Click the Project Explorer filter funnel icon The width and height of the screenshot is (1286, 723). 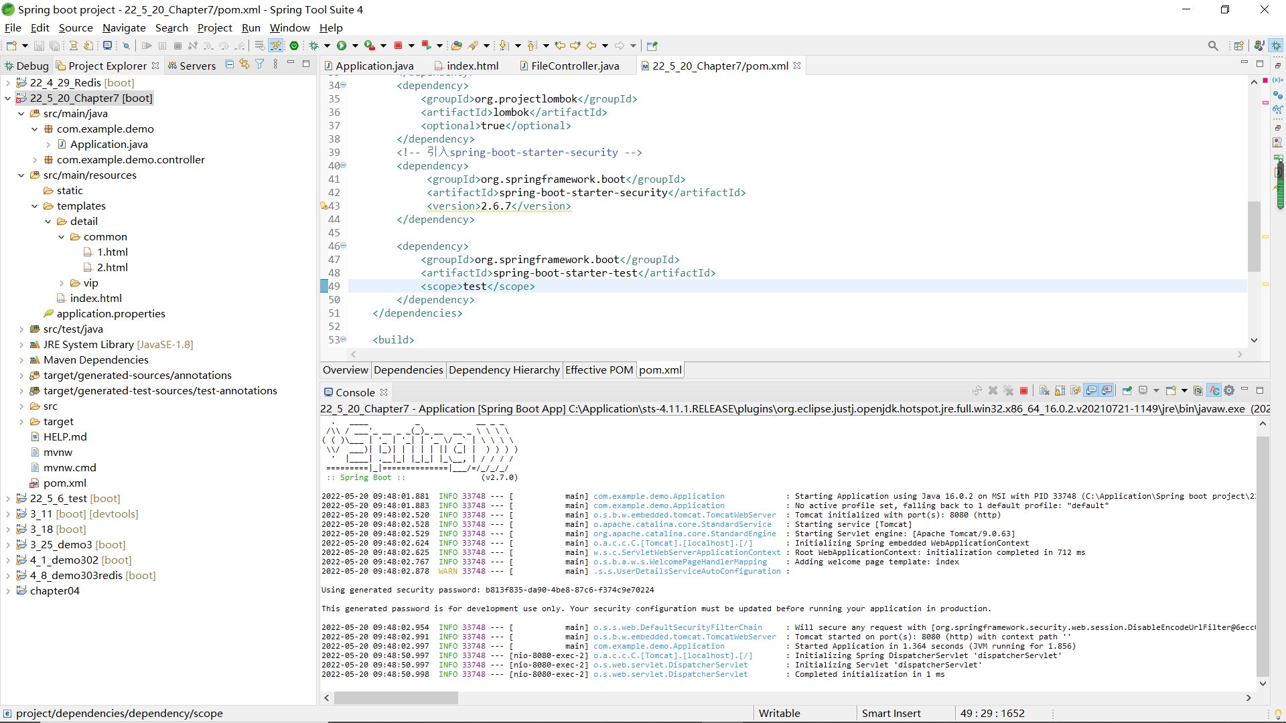click(x=260, y=64)
